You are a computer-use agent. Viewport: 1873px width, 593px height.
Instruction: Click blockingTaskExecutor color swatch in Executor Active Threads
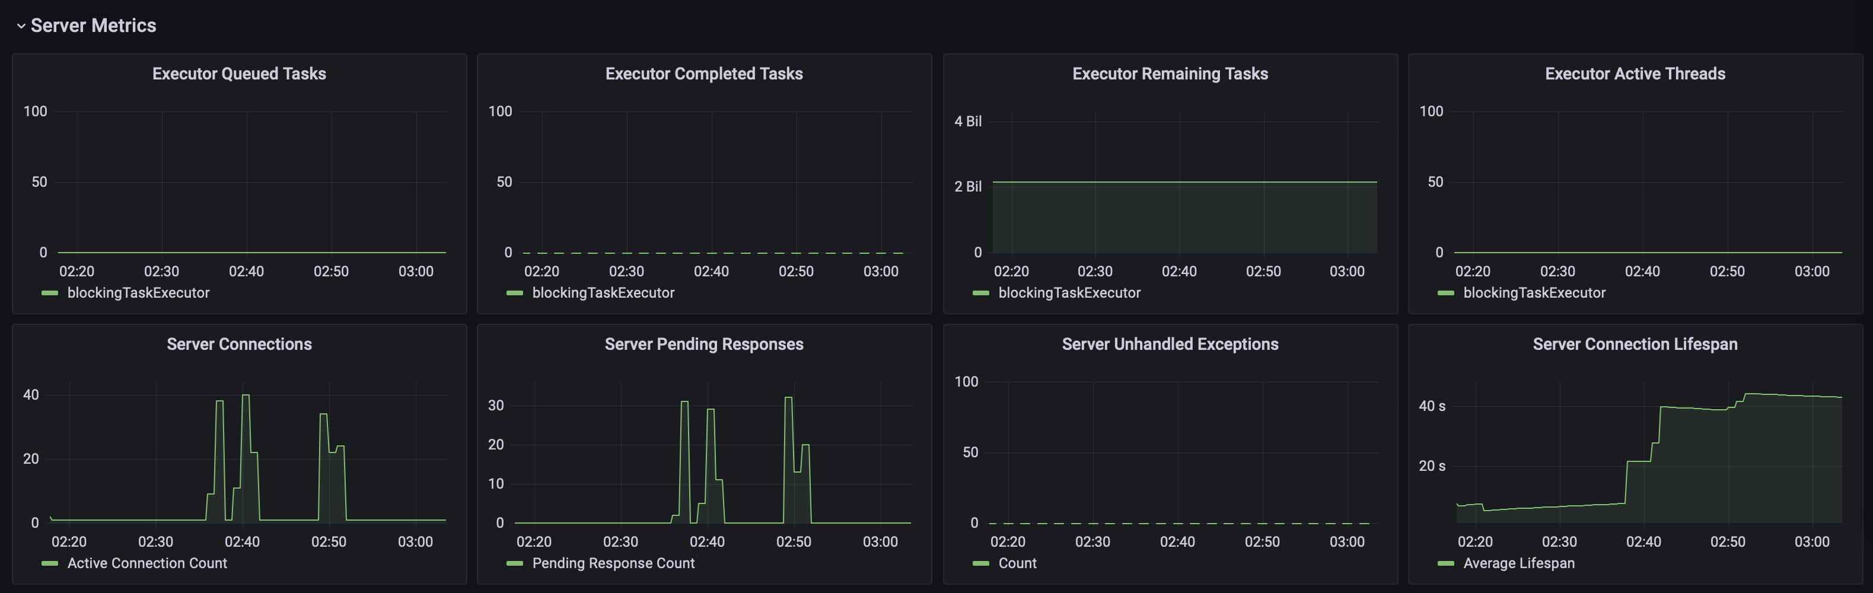[x=1445, y=293]
